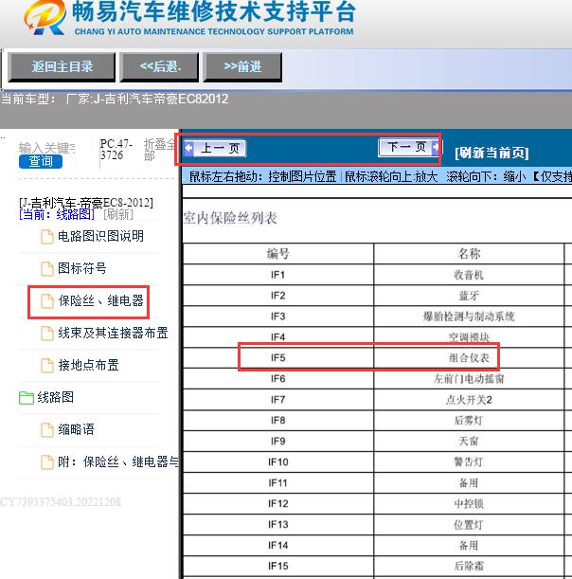572x579 pixels.
Task: Open the 图标符号 tree item
Action: [x=82, y=268]
